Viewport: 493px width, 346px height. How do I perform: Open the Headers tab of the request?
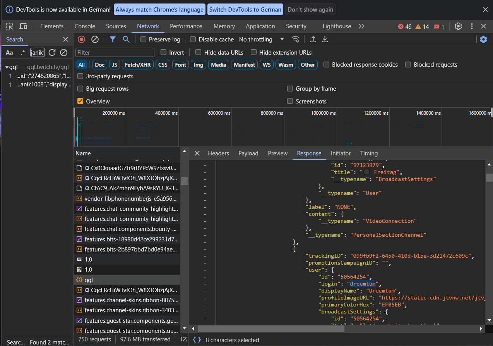218,153
